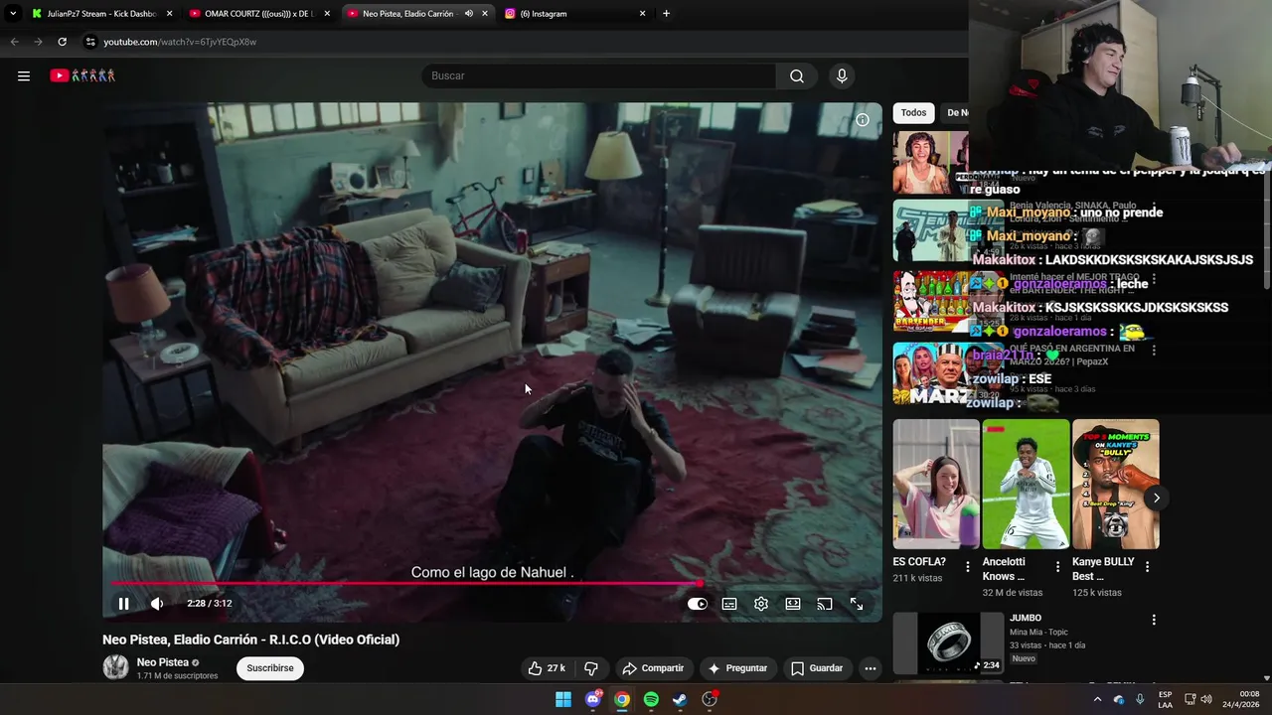
Task: Open OBS Studio from the taskbar
Action: click(x=710, y=699)
